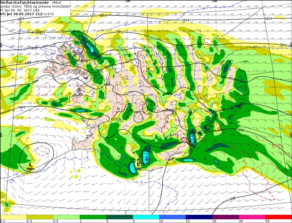This screenshot has height=223, width=292.
Task: Click the legend value "15"
Action: [188, 221]
